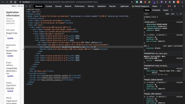Select the break-word div element row
This screenshot has height=104, width=185.
click(x=84, y=47)
